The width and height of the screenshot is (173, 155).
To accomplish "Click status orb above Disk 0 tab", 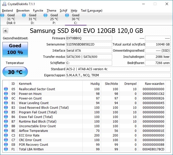I will pyautogui.click(x=3, y=15).
